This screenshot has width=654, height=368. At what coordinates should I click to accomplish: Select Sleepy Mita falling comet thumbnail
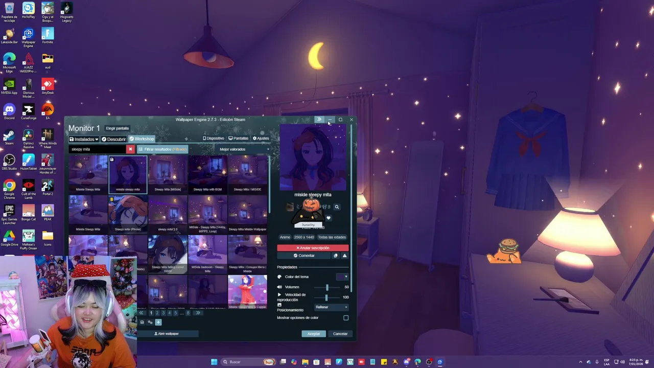168,254
